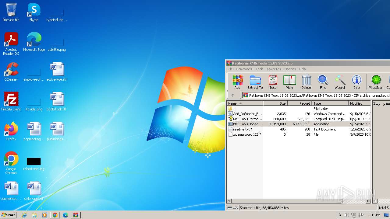
Task: Click the Info toolbar icon
Action: (356, 82)
